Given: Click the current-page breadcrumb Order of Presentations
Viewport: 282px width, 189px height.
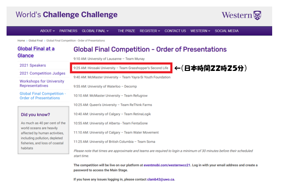Looking at the screenshot, I should click(x=75, y=41).
